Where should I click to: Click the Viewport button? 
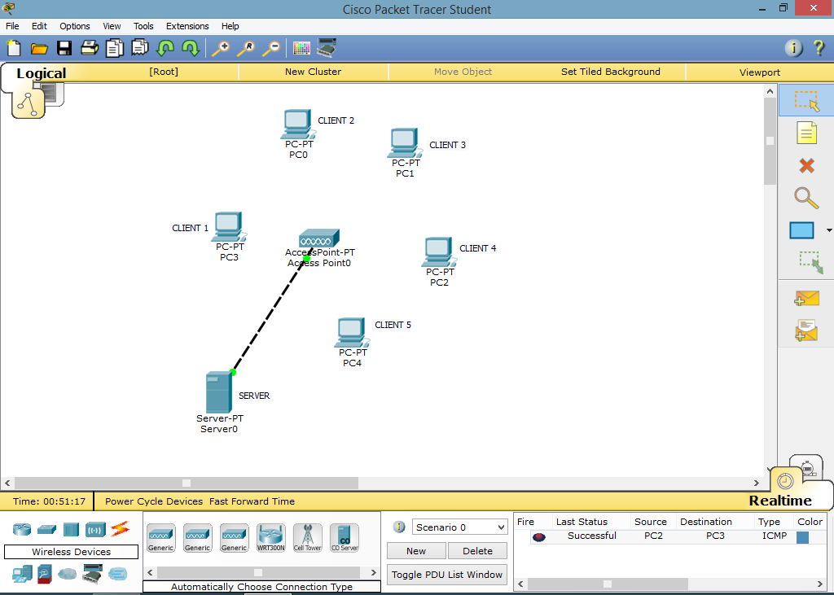[x=760, y=72]
